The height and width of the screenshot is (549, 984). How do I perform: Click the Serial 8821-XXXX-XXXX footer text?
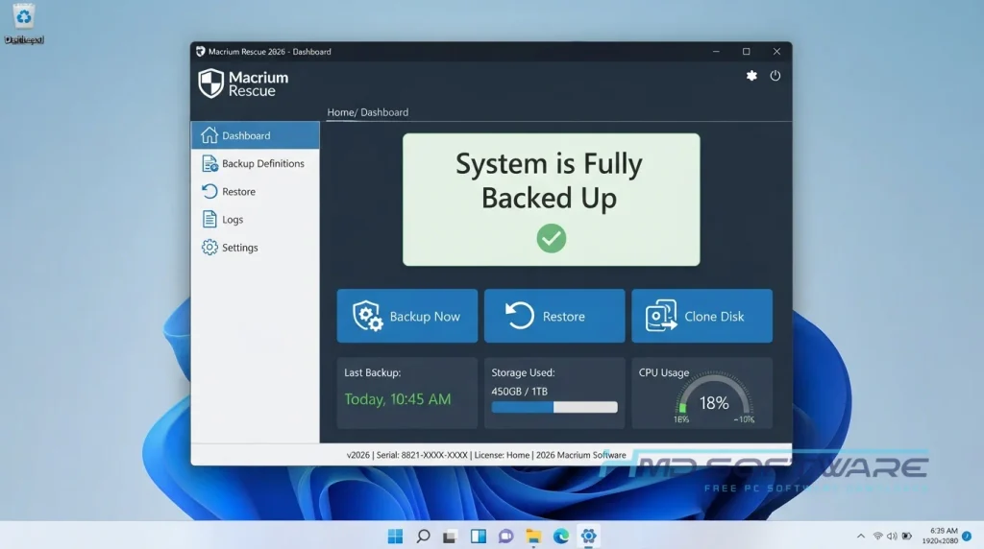422,455
